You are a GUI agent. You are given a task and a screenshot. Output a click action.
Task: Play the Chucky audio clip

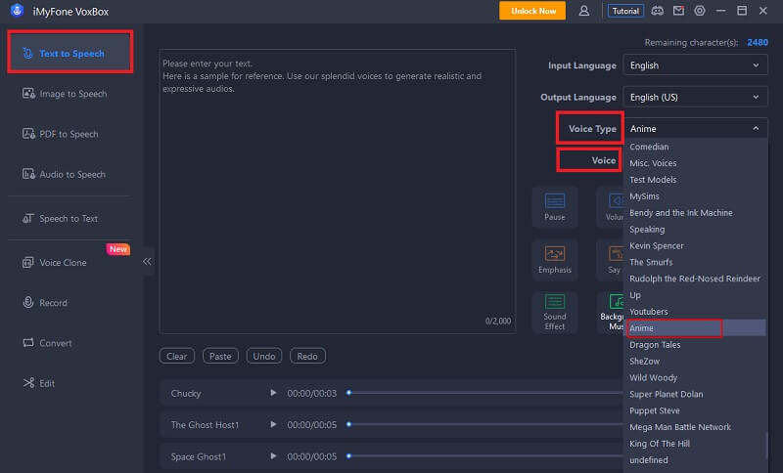point(273,393)
